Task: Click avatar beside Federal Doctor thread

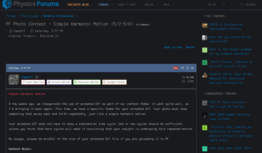Action: (205, 75)
